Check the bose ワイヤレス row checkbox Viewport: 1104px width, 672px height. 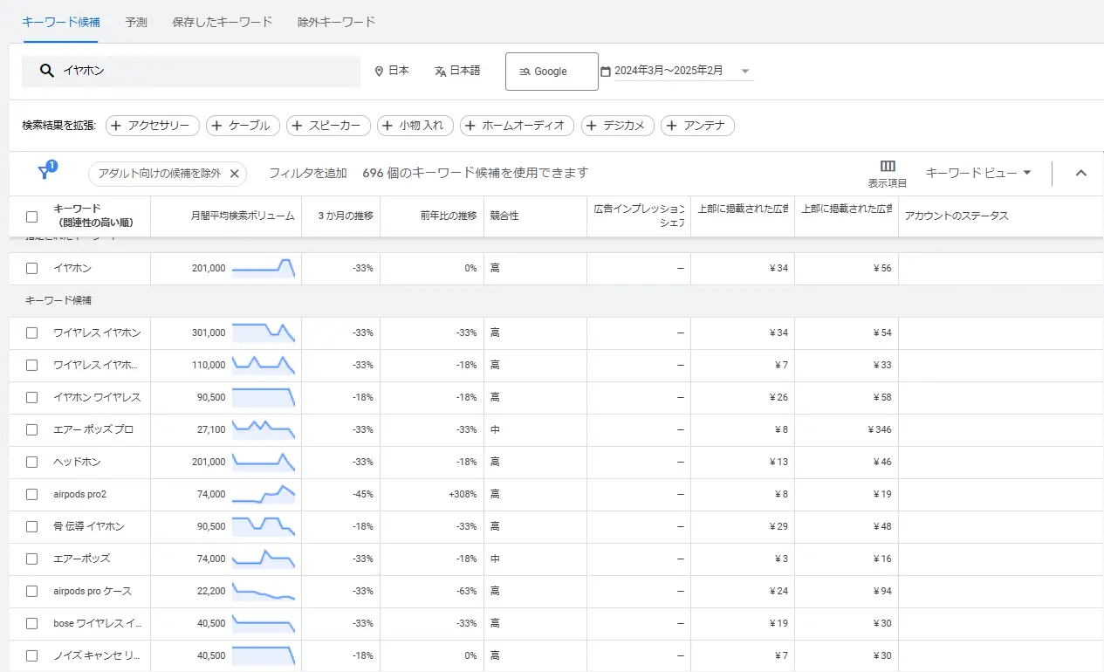coord(32,623)
